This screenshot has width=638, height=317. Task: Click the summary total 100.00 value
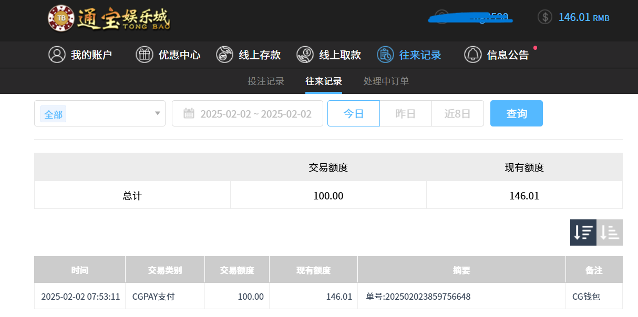click(x=328, y=196)
